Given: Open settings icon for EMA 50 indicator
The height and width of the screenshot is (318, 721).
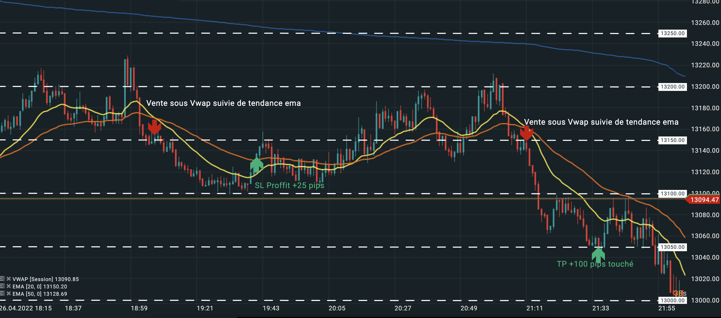Looking at the screenshot, I should (2, 293).
